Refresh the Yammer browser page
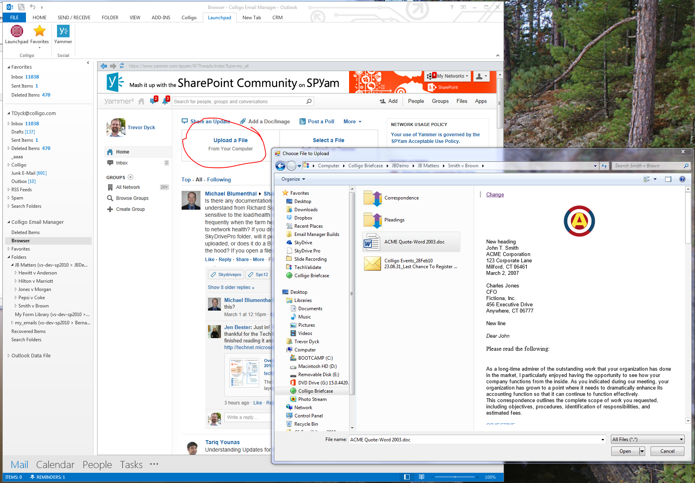Viewport: 695px width, 483px height. pos(122,66)
